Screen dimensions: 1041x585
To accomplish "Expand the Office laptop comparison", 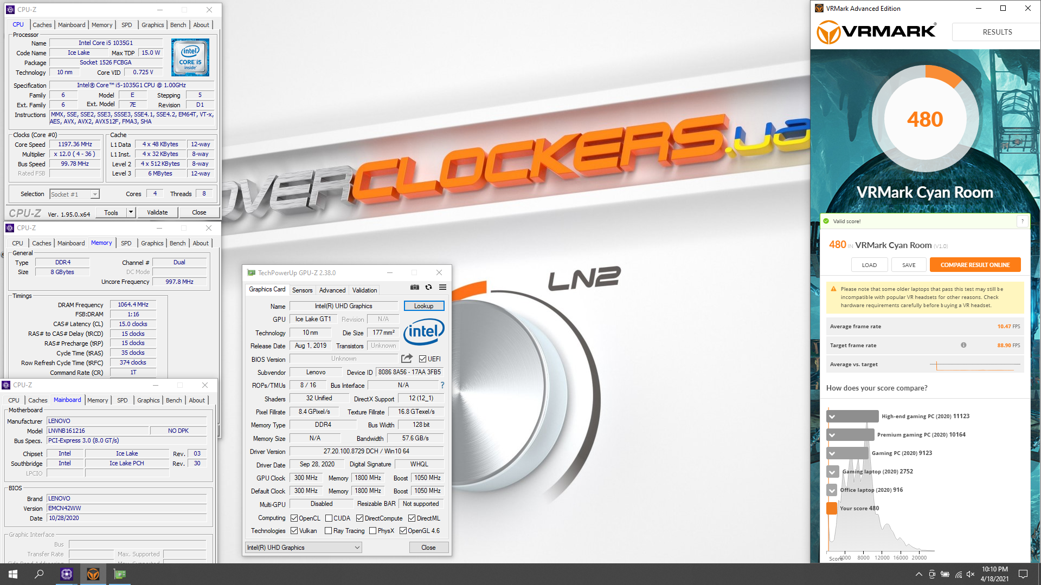I will click(x=832, y=490).
